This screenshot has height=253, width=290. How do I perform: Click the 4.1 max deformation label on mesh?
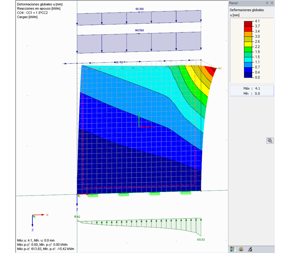tap(220, 68)
